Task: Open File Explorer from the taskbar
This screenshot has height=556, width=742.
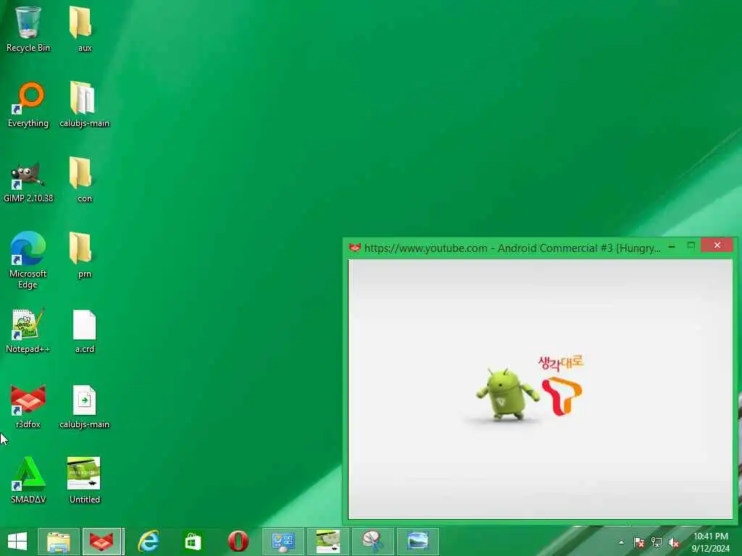Action: point(58,542)
